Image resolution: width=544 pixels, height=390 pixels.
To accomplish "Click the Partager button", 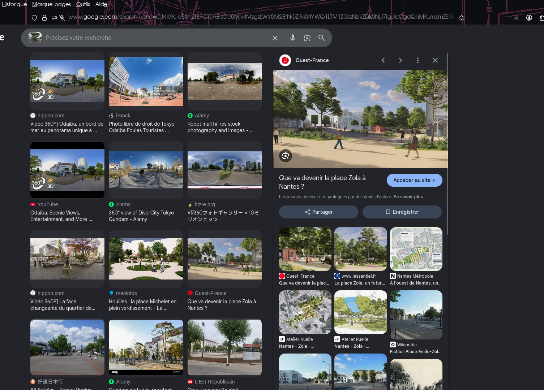I will pyautogui.click(x=318, y=212).
